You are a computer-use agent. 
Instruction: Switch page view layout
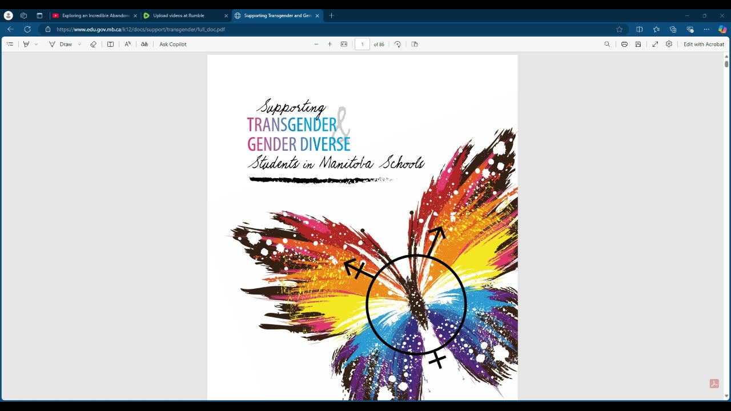click(x=415, y=44)
